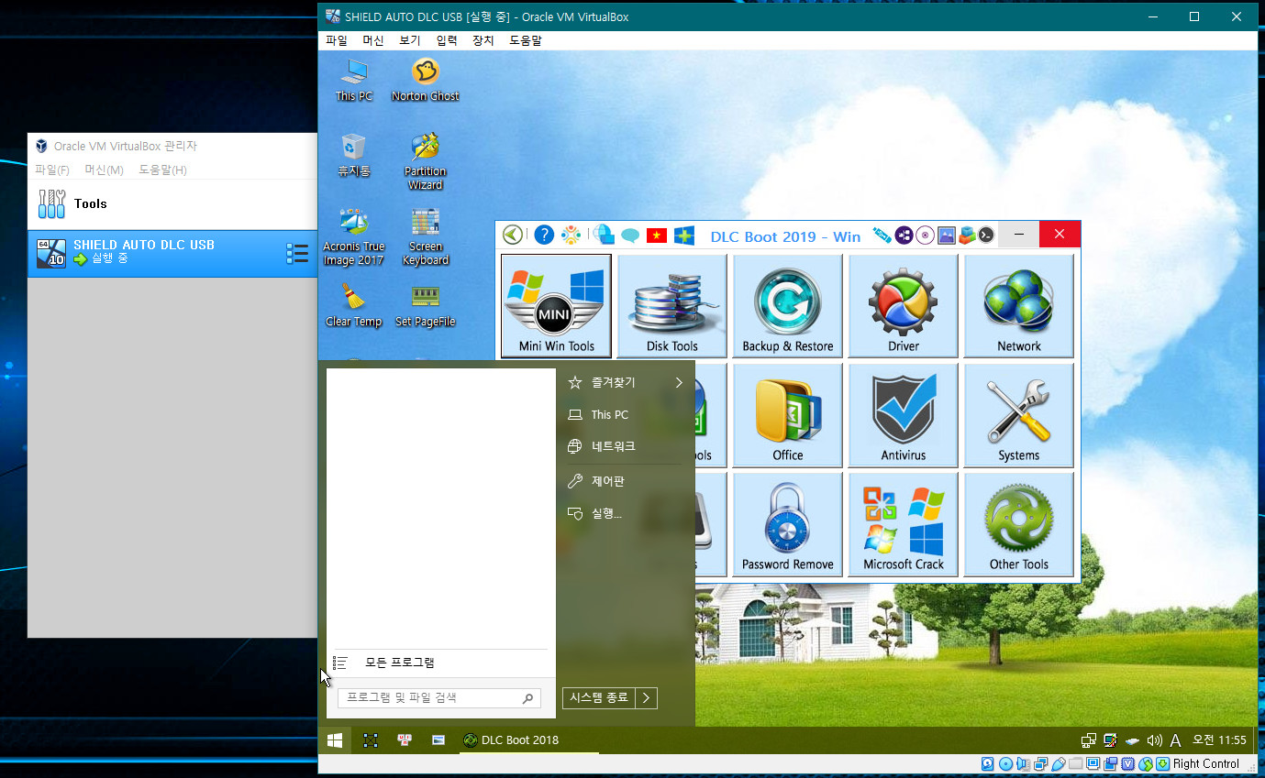Screen dimensions: 1265x778
Task: Click the input language A indicator in the tray
Action: click(1175, 740)
